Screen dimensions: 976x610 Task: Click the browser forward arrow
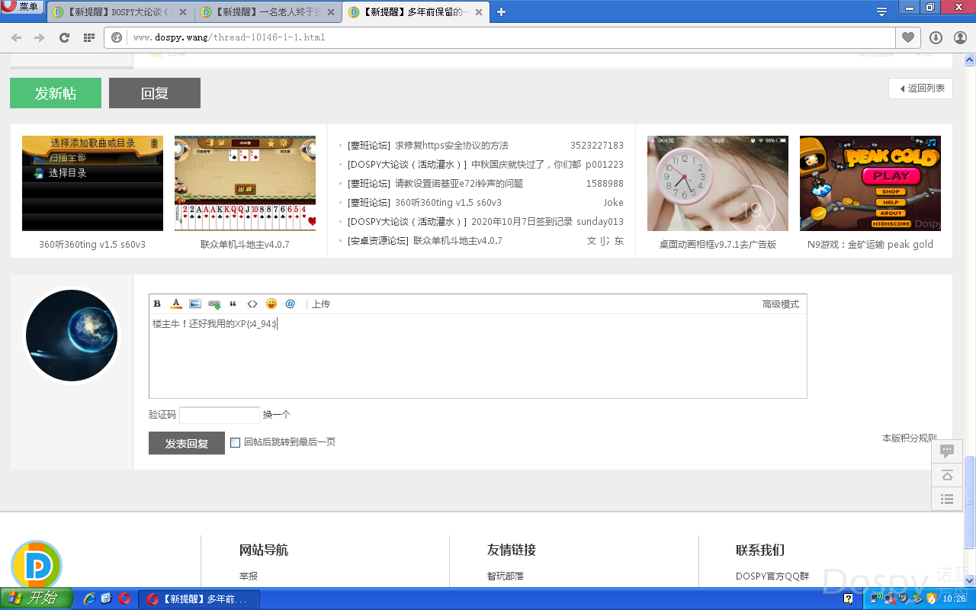[40, 37]
